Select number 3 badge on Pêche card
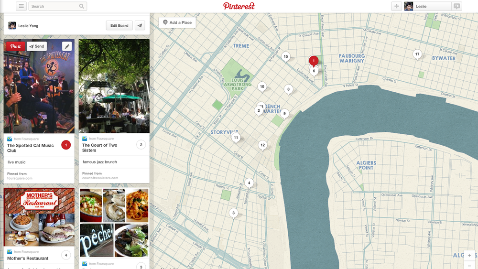The height and width of the screenshot is (269, 478). click(141, 266)
